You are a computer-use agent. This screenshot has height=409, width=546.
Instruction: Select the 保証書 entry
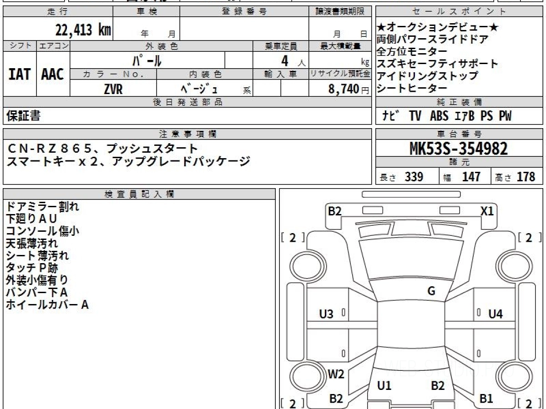click(x=23, y=116)
